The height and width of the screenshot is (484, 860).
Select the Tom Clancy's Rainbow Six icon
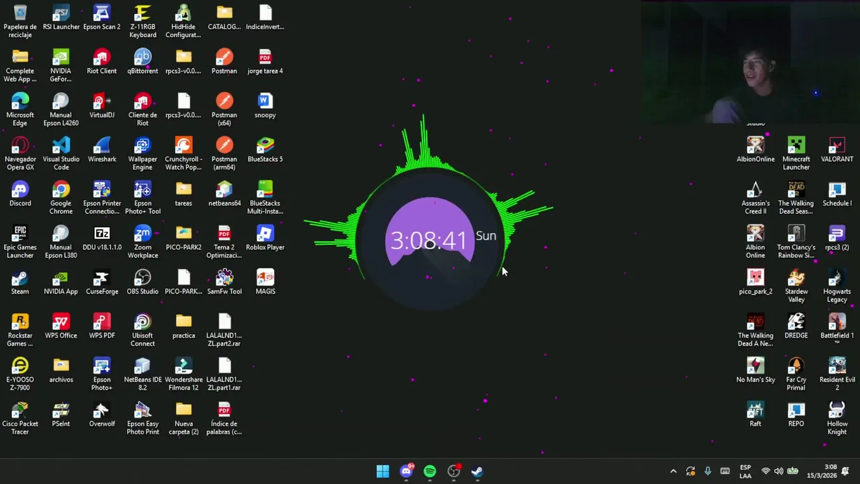click(x=796, y=242)
